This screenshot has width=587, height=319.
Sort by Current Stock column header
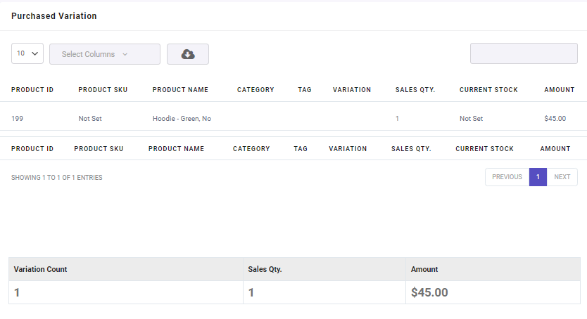point(488,90)
